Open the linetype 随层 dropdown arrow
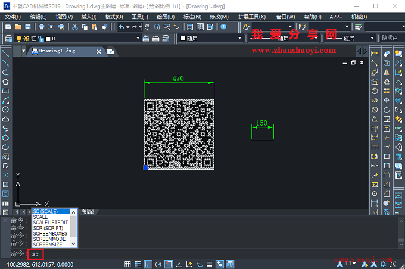Screen dimensions: 405x269 tap(316, 38)
